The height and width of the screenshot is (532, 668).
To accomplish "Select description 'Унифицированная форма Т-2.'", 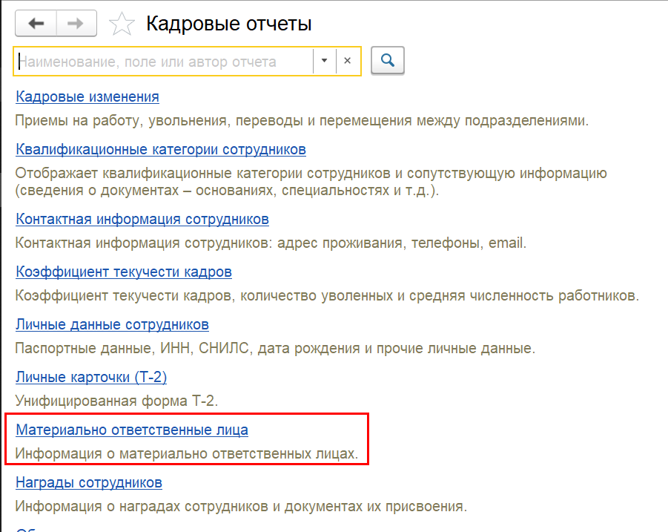I will point(116,401).
